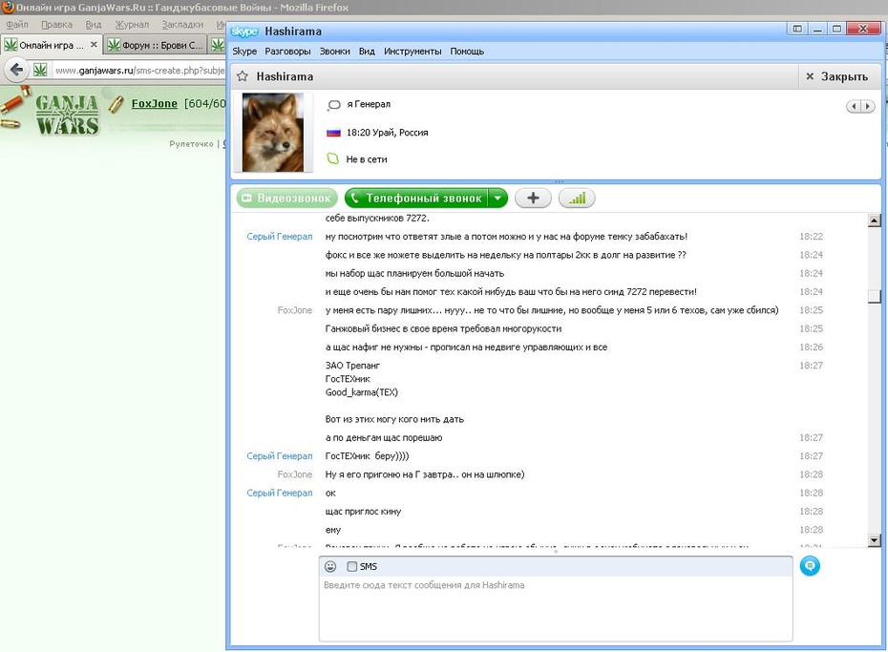Open the Звонки menu
Image resolution: width=888 pixels, height=652 pixels.
coord(335,52)
